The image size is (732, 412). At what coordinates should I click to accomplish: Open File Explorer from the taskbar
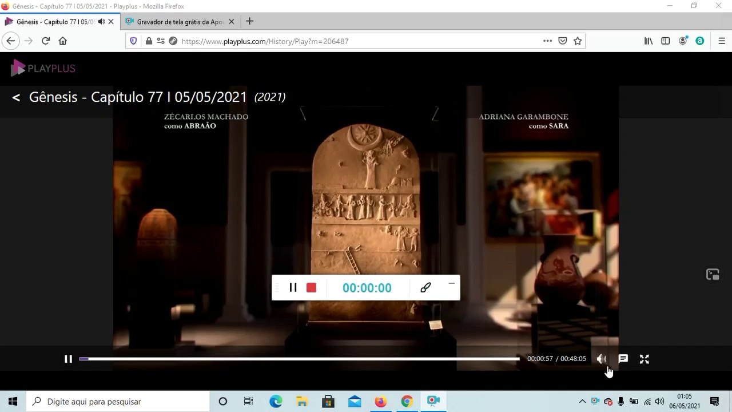pos(302,401)
